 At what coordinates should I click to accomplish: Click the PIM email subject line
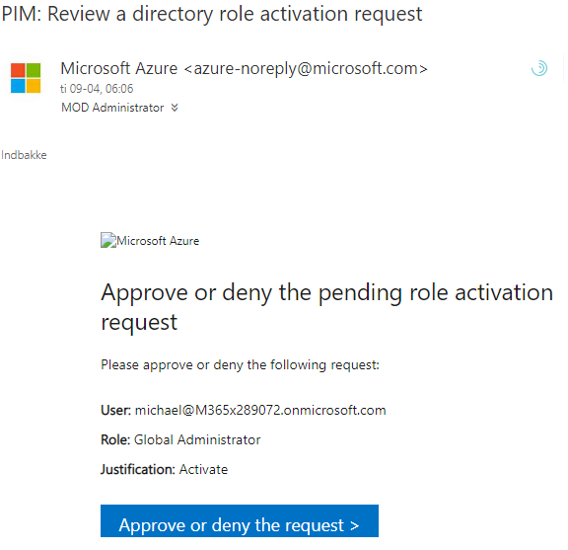pyautogui.click(x=212, y=14)
